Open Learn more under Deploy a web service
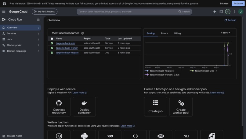The height and width of the screenshot is (139, 246). click(80, 93)
